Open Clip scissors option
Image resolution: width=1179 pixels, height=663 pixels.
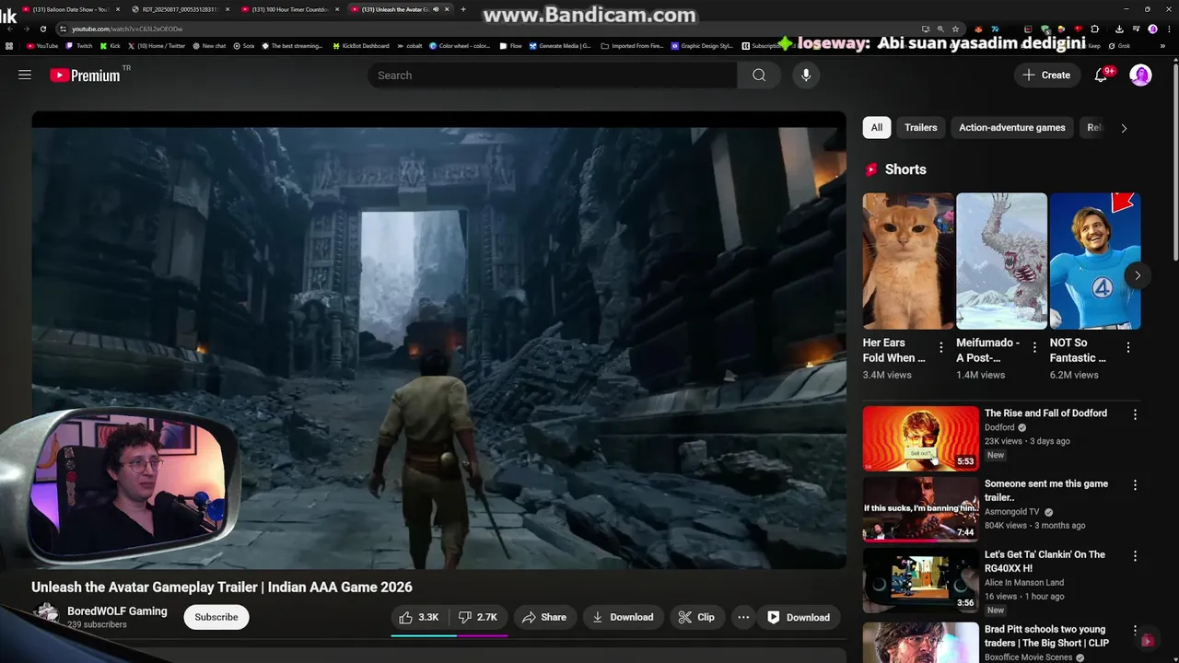[x=696, y=617]
